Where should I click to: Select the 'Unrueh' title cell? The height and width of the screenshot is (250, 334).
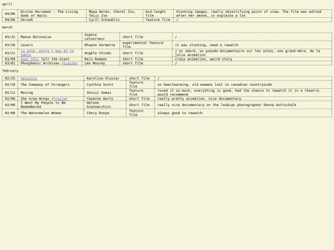coord(52,20)
